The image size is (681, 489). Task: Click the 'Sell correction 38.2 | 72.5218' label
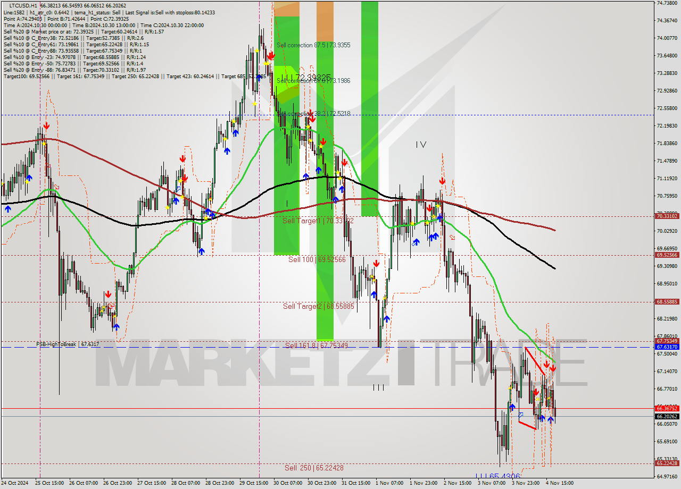(313, 114)
